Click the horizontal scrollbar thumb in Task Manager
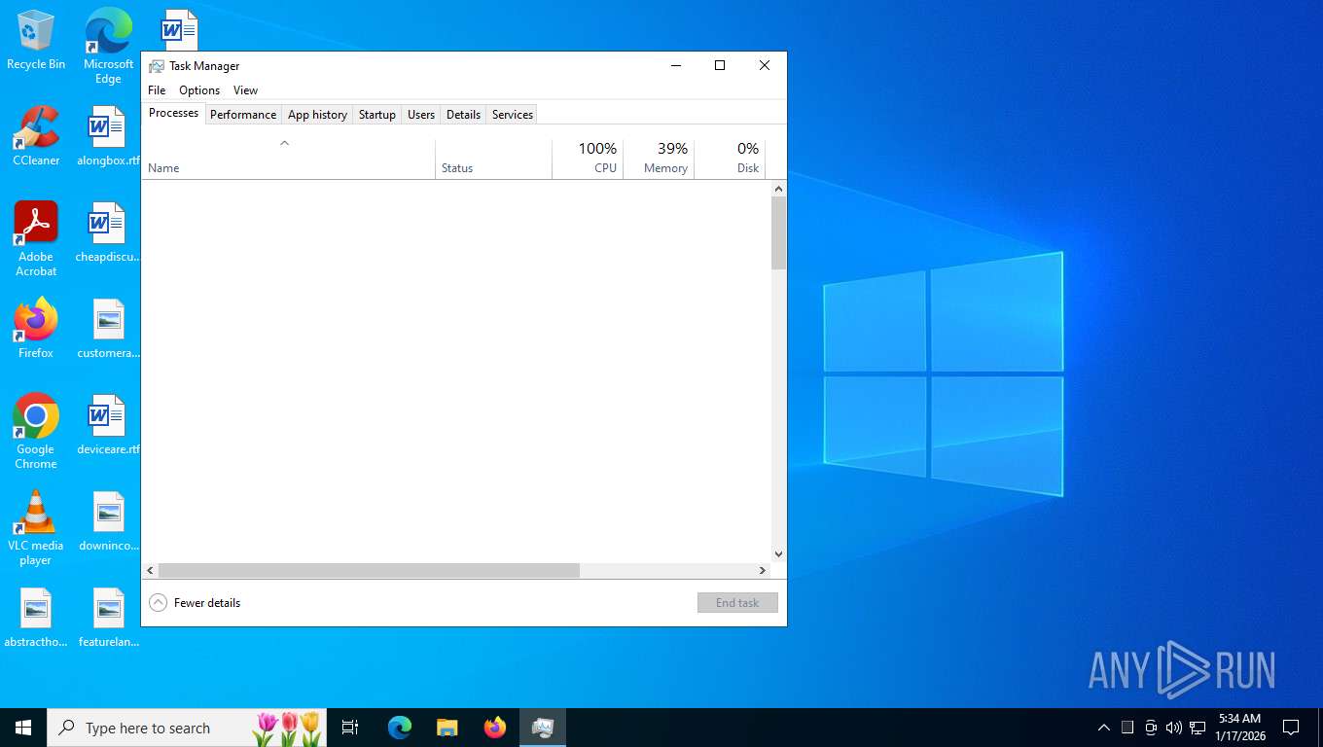The height and width of the screenshot is (747, 1323). click(369, 571)
